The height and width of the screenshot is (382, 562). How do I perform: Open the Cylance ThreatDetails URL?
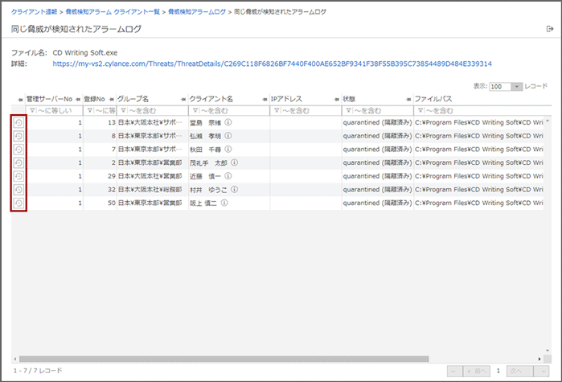[x=272, y=64]
